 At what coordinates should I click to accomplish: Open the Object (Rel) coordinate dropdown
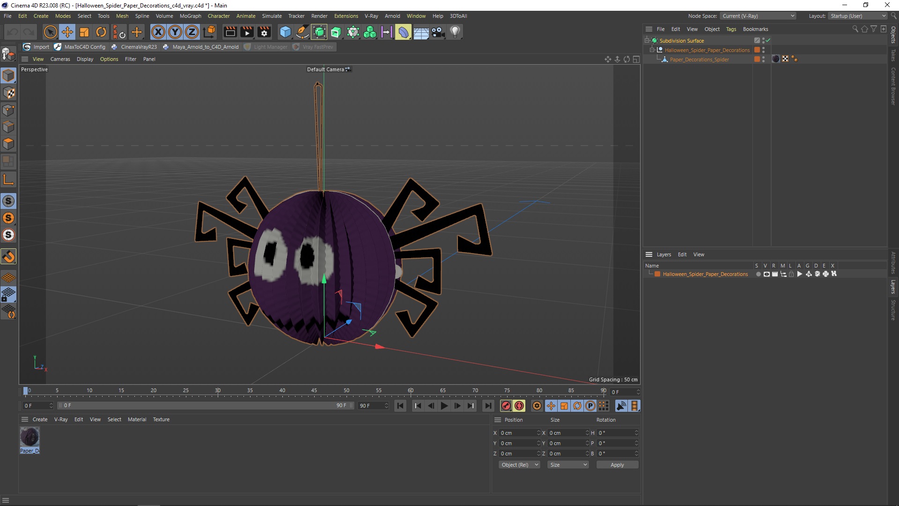519,465
